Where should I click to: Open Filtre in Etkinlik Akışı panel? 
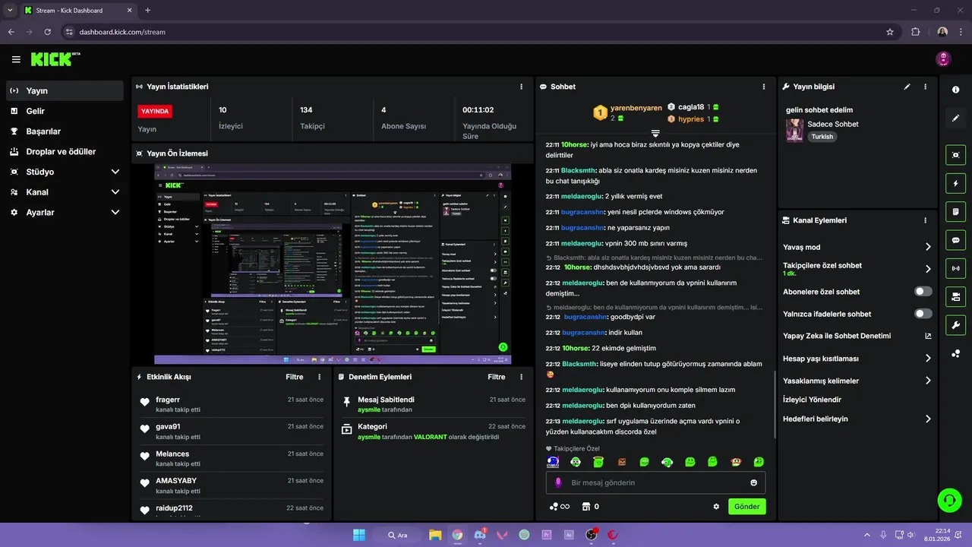tap(295, 377)
